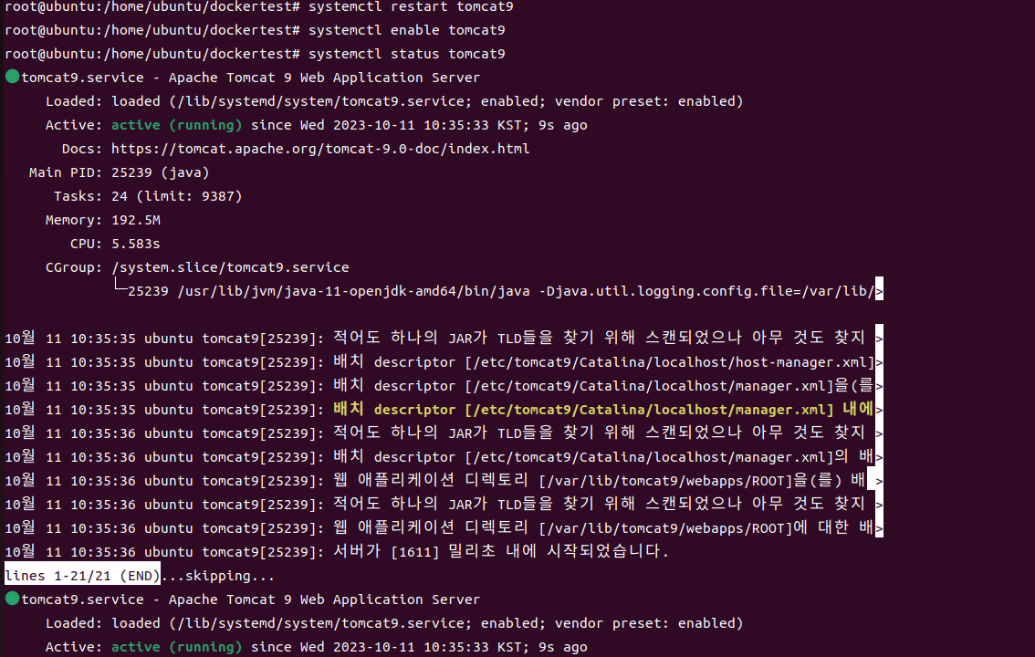Click the lower green status dot
Viewport: 1035px width, 657px height.
12,599
